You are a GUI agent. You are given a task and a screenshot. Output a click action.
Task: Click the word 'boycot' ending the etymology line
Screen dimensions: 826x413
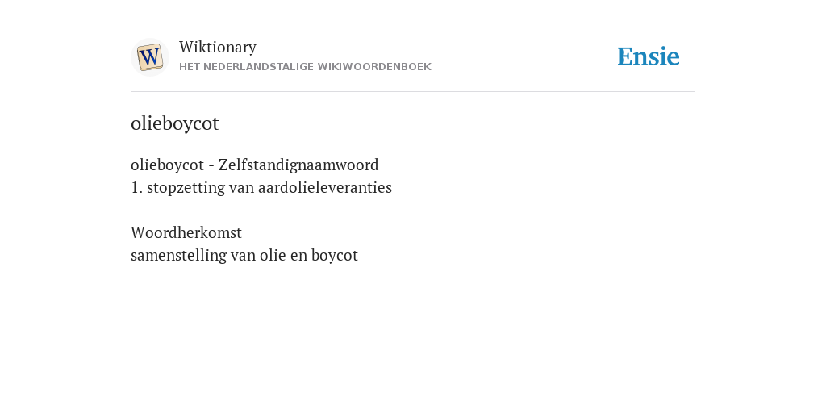(335, 256)
